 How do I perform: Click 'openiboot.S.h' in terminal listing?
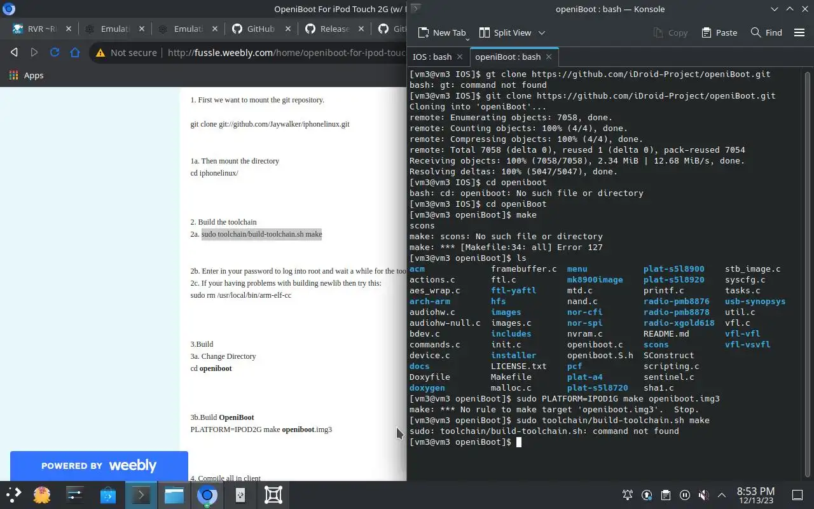[x=600, y=356]
